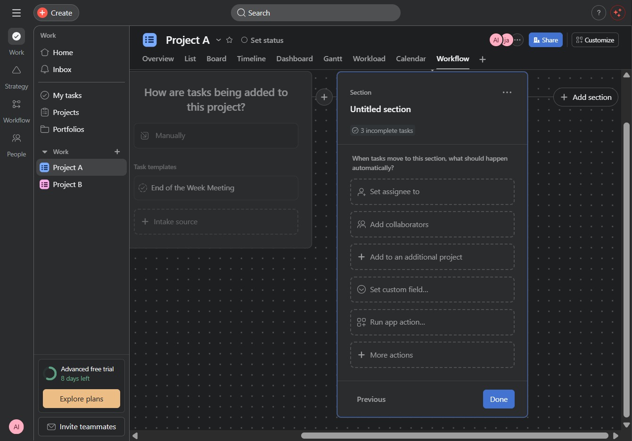
Task: Click the scroll-right arrow on horizontal scrollbar
Action: pos(616,436)
